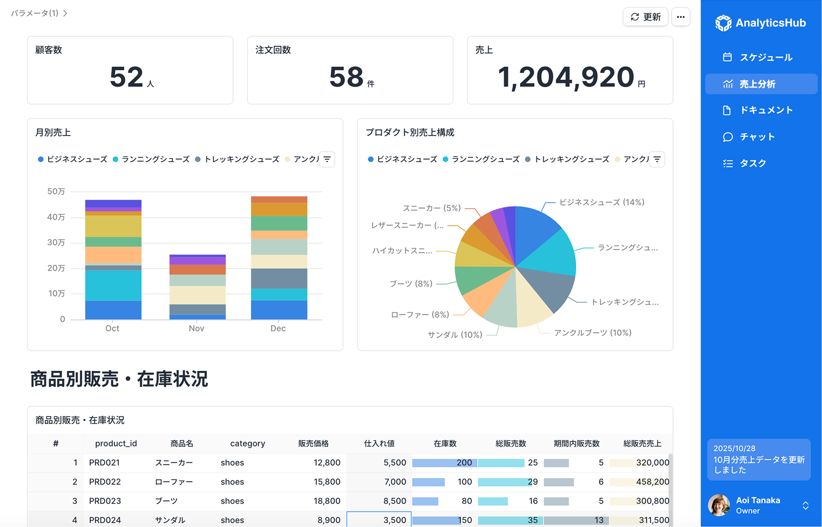822x527 pixels.
Task: Click the gray dot beside トレッキングシュ in pie legend
Action: pos(528,159)
